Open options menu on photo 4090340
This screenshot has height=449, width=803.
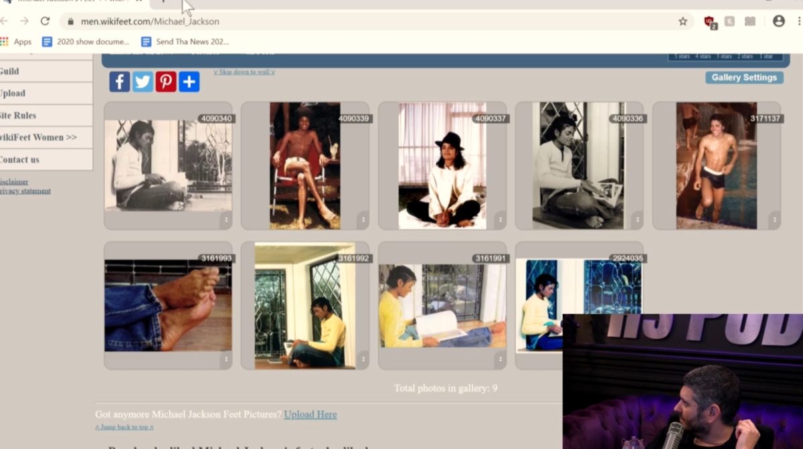(226, 219)
